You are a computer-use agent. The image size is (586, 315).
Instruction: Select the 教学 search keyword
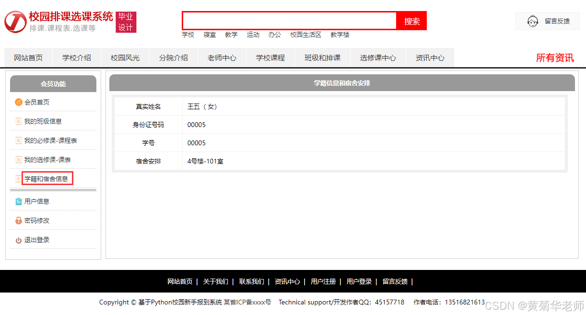[x=231, y=35]
